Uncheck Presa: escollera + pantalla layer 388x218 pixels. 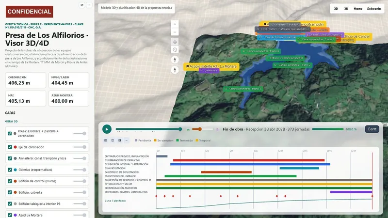pyautogui.click(x=10, y=134)
